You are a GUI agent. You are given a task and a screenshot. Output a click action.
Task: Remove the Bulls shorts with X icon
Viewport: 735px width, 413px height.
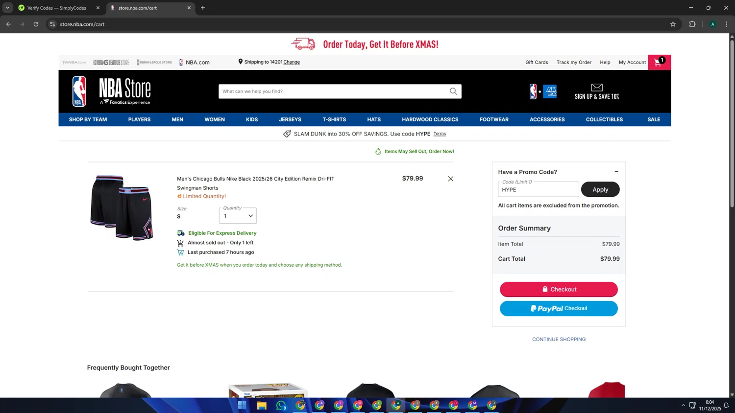pyautogui.click(x=450, y=179)
